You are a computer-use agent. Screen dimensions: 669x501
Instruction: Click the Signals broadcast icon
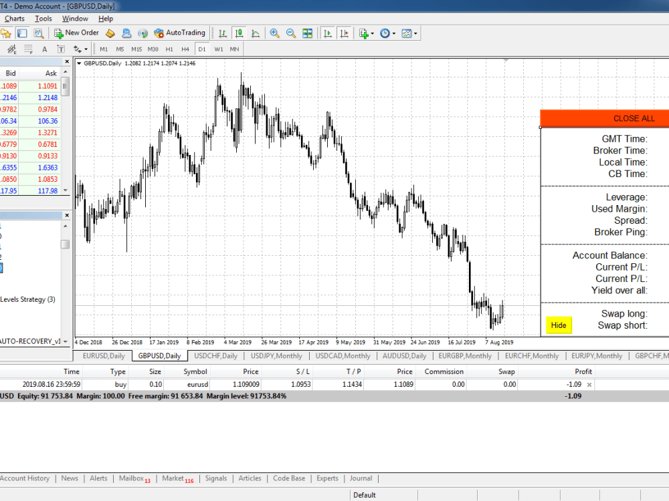click(143, 33)
